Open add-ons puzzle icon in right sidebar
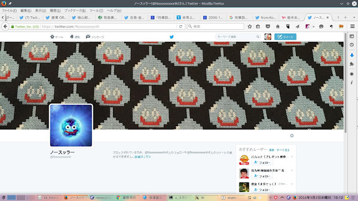Screen dimensions: 358x201 [352, 64]
